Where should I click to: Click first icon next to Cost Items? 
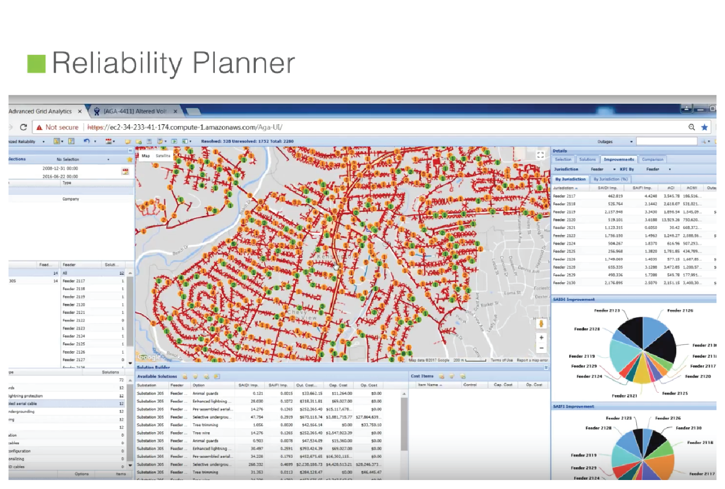tap(441, 376)
